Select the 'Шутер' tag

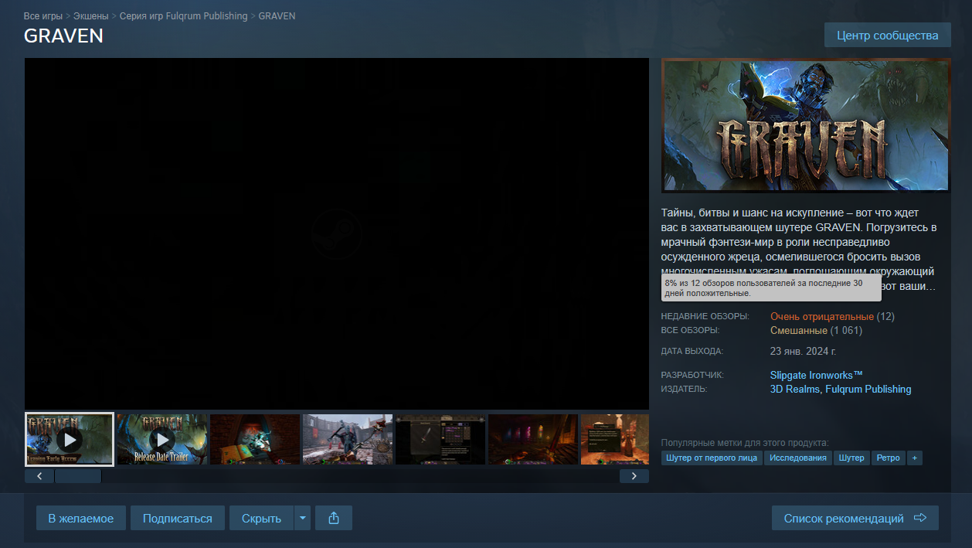[x=851, y=458]
